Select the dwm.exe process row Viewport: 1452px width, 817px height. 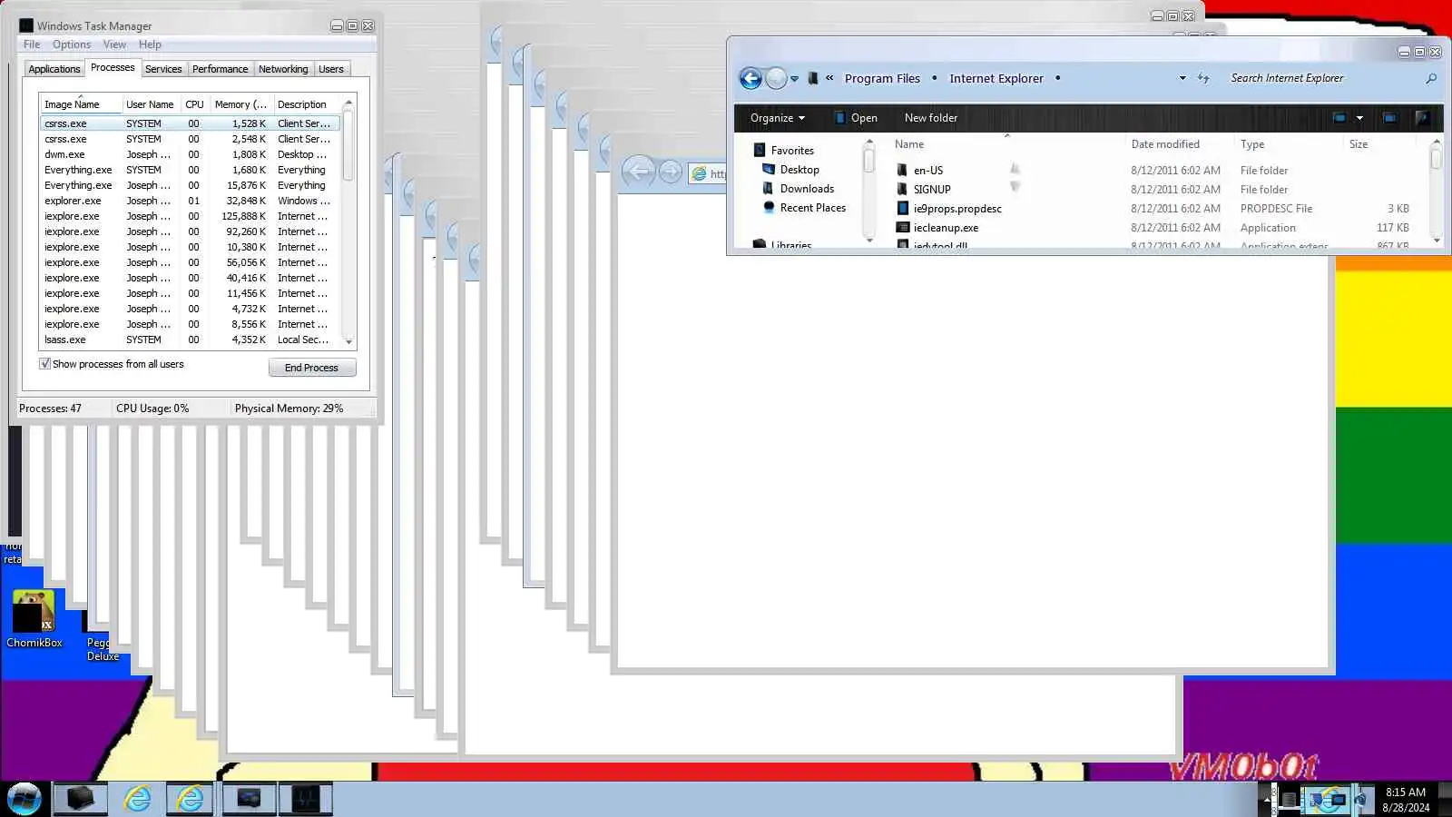click(x=191, y=154)
